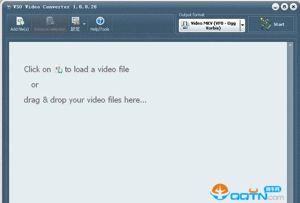Minimize the VSO Video Converter window
This screenshot has height=203, width=300.
coord(275,7)
